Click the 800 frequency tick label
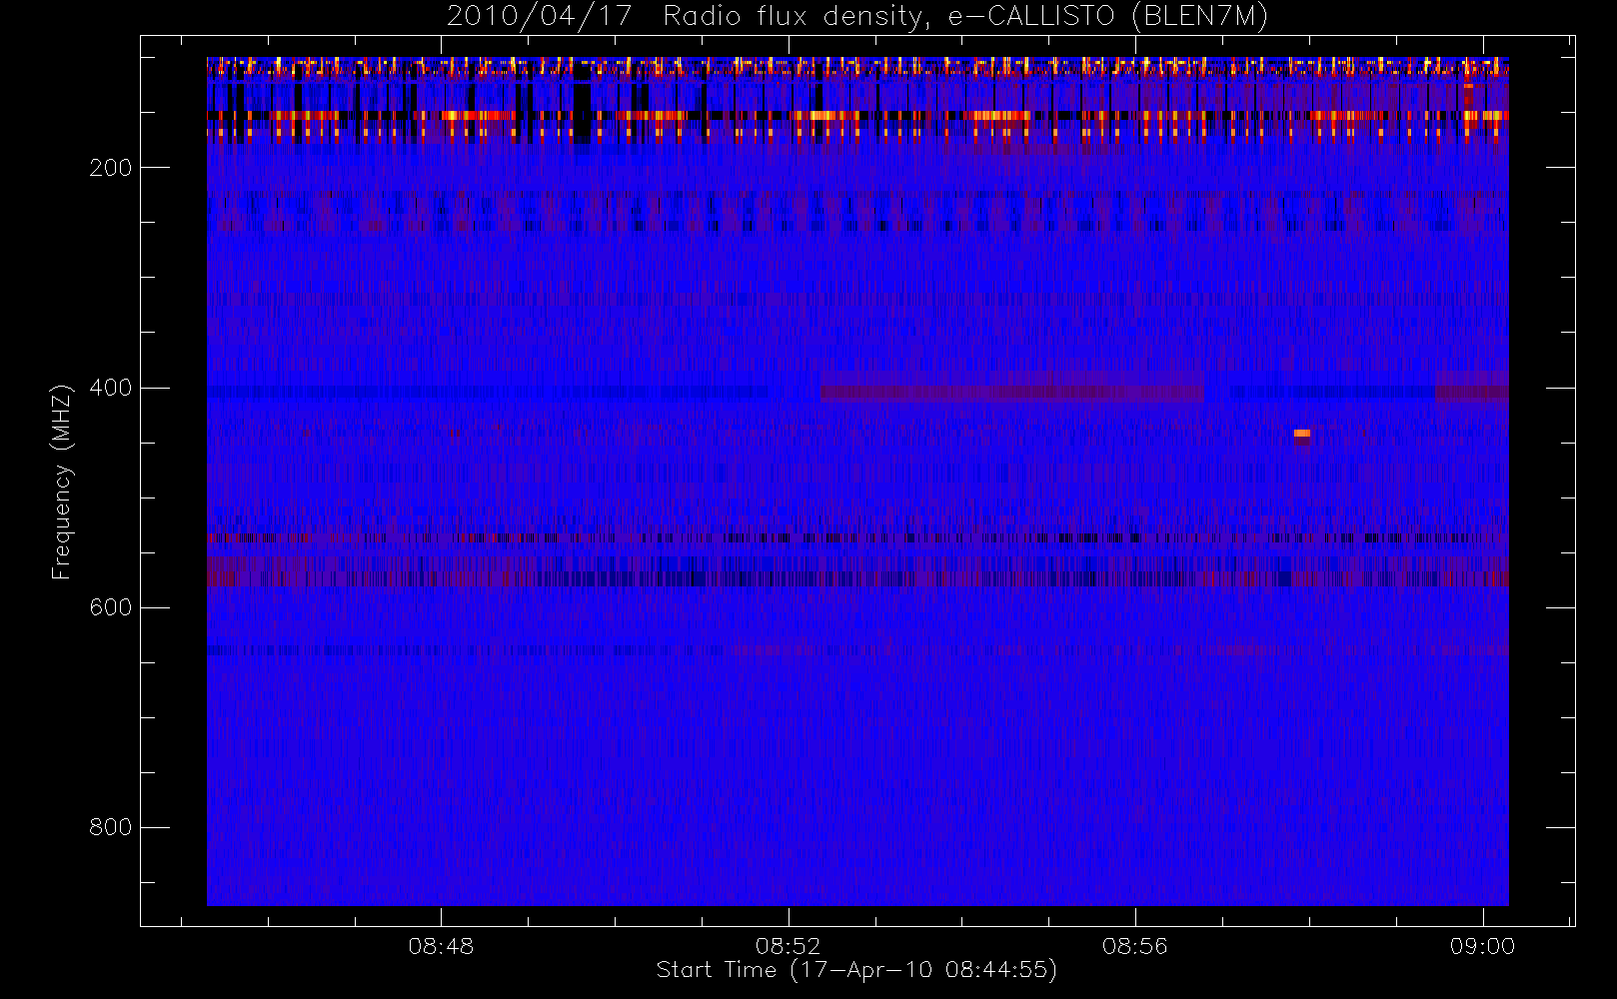 110,827
